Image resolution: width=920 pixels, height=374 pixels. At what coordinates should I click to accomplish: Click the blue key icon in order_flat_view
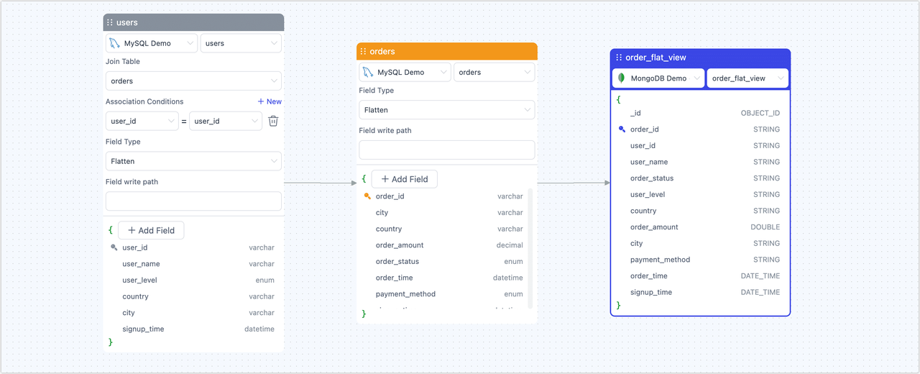pos(622,129)
